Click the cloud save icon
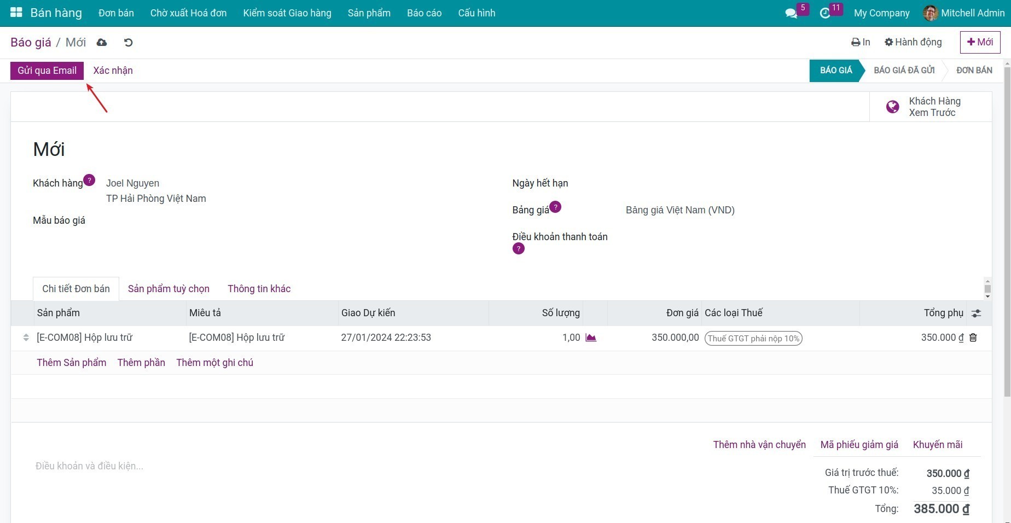 pos(102,43)
